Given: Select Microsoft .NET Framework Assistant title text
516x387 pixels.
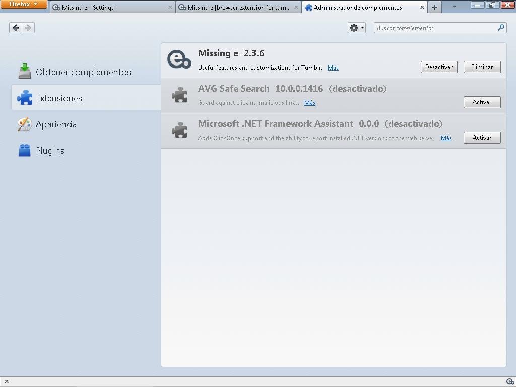Looking at the screenshot, I should [x=276, y=124].
